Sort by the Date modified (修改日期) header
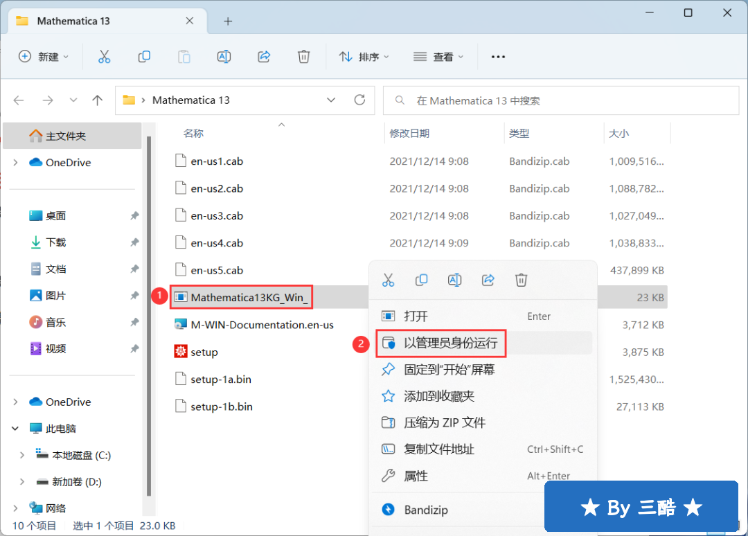The width and height of the screenshot is (748, 536). (409, 134)
